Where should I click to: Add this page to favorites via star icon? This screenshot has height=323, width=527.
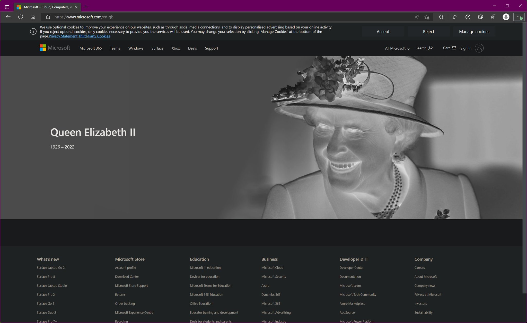[427, 17]
